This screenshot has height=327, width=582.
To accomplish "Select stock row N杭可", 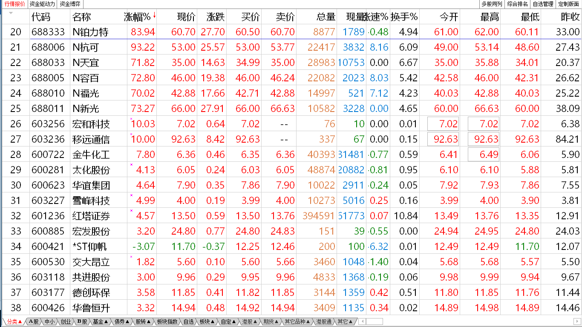I will coord(291,47).
